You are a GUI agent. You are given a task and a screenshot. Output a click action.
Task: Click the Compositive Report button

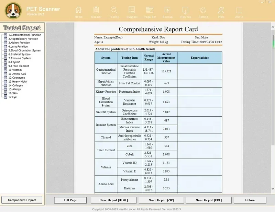click(22, 200)
